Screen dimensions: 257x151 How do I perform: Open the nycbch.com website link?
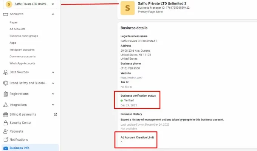click(132, 78)
